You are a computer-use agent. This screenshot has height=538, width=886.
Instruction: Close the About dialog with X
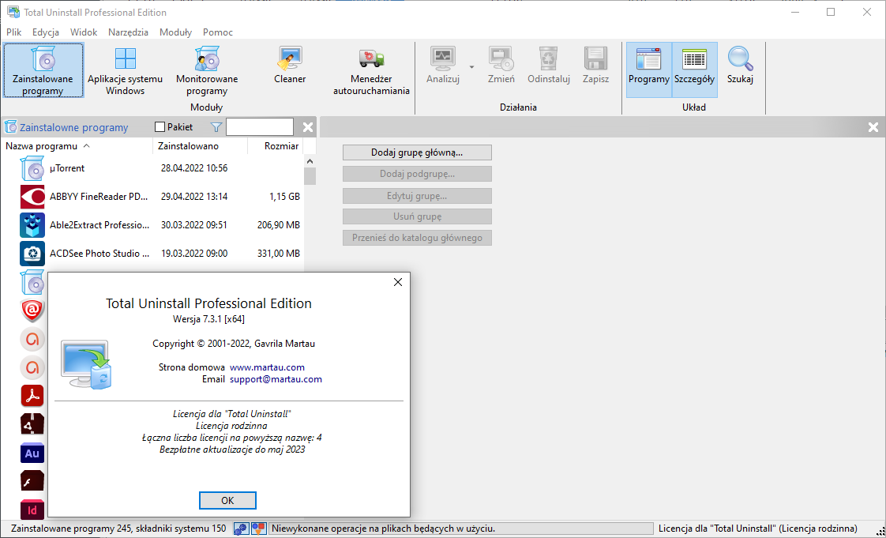tap(398, 282)
